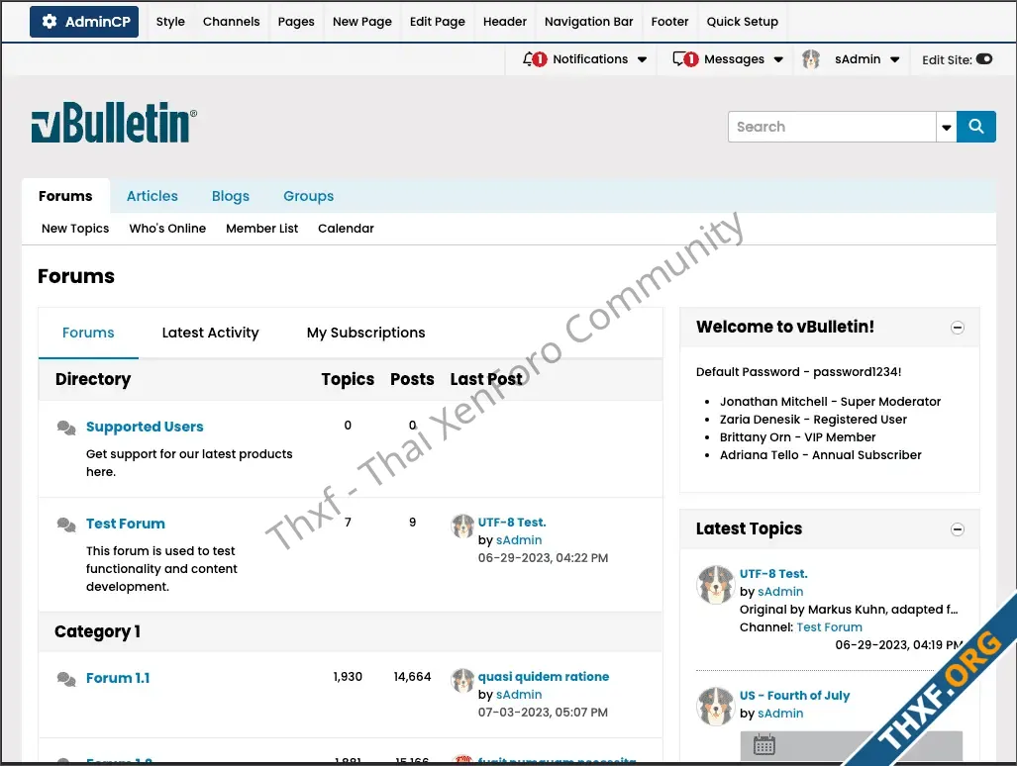The image size is (1017, 766).
Task: Open Who's Online
Action: [167, 228]
